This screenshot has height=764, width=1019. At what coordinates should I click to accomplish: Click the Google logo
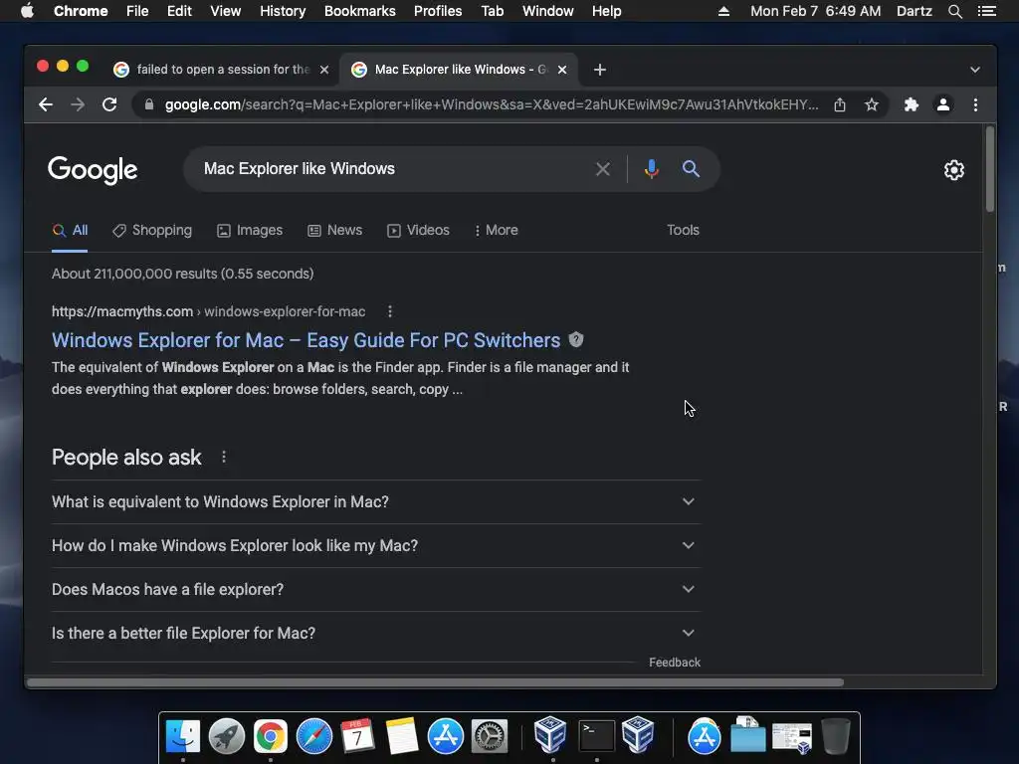click(93, 170)
